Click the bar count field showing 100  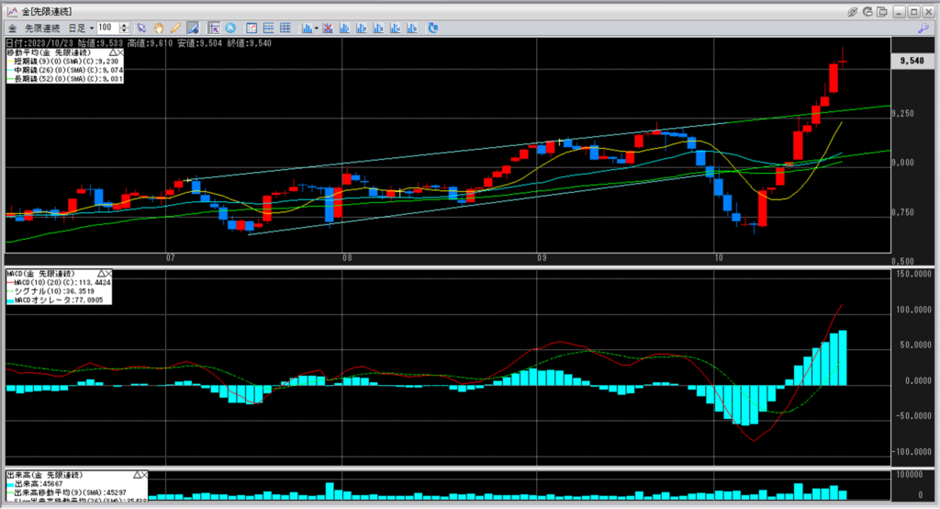(106, 28)
